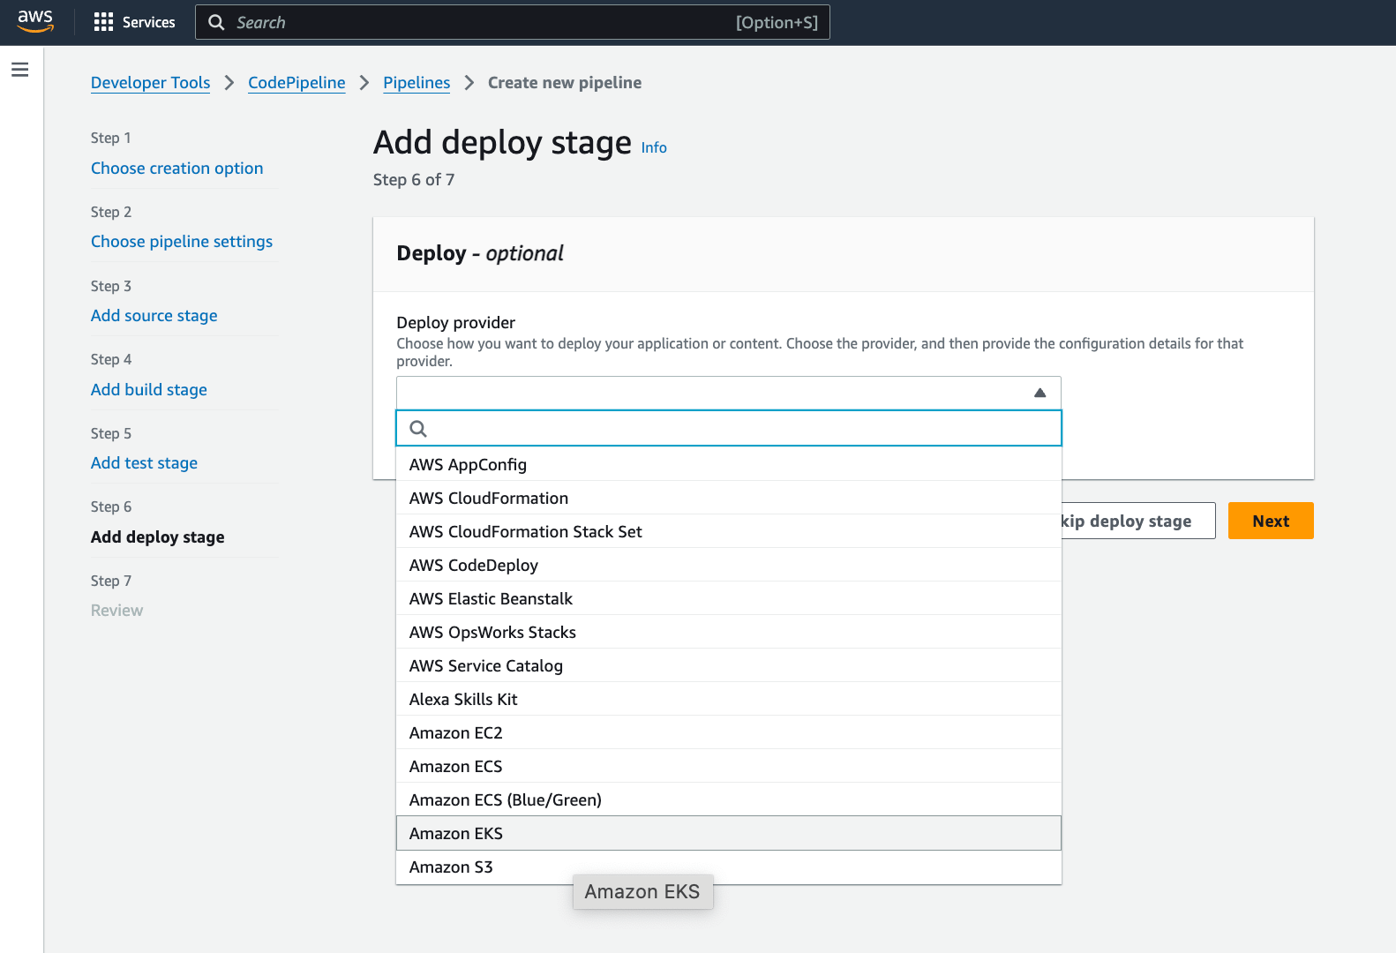1396x953 pixels.
Task: Select Alexa Skills Kit option
Action: click(x=729, y=699)
